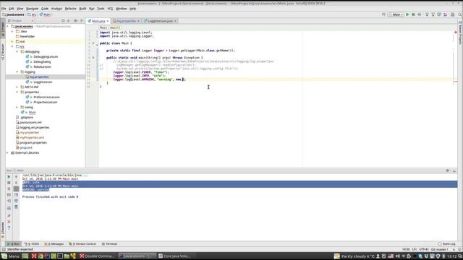This screenshot has height=260, width=463.
Task: Click the red X close icon in Run panel
Action: click(9, 222)
